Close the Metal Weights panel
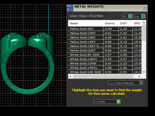The image size is (155, 116). pyautogui.click(x=145, y=8)
